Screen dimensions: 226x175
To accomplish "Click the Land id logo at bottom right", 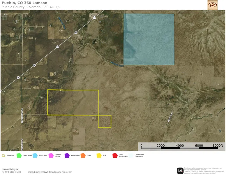I will coord(180,171).
